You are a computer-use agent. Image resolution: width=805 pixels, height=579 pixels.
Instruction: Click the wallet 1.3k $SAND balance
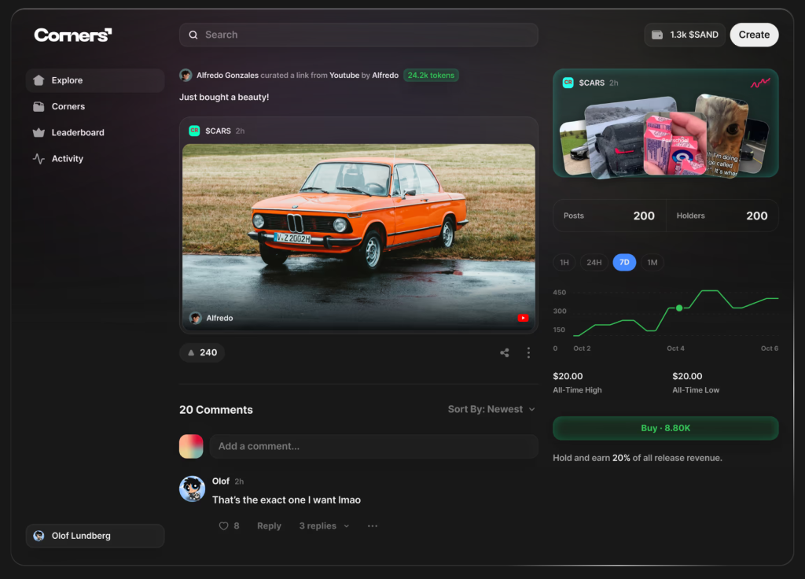[x=684, y=35]
